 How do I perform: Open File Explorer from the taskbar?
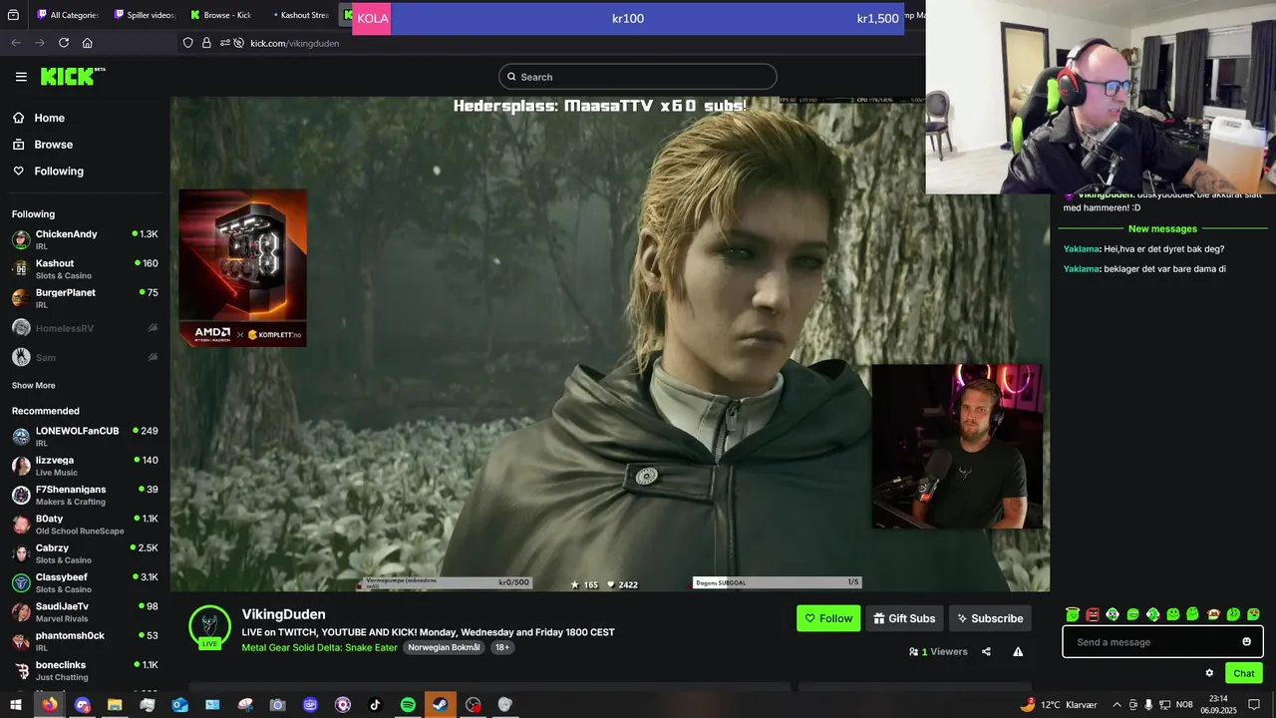tap(115, 704)
